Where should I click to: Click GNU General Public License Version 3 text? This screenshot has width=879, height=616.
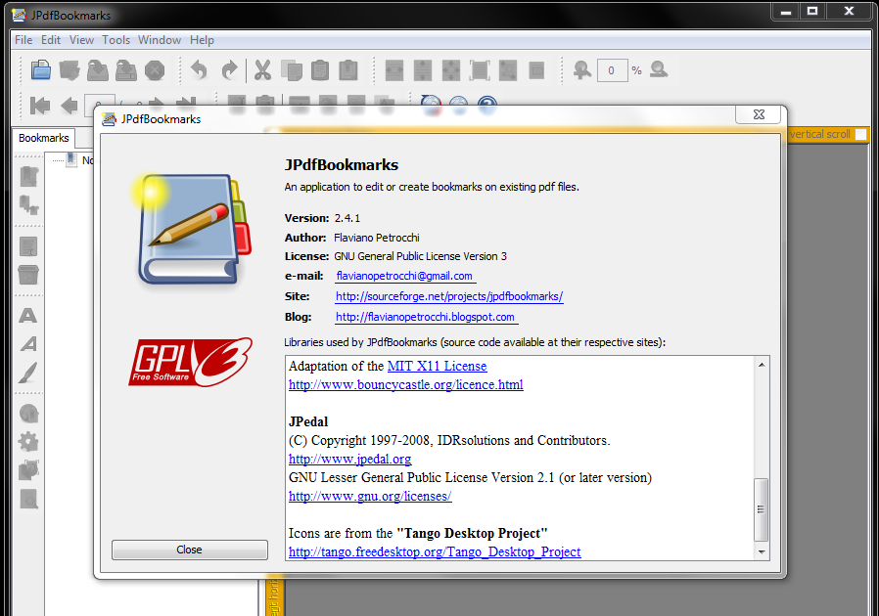click(x=421, y=256)
